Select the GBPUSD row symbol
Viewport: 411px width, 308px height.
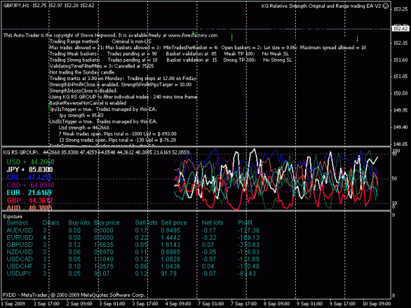19,245
